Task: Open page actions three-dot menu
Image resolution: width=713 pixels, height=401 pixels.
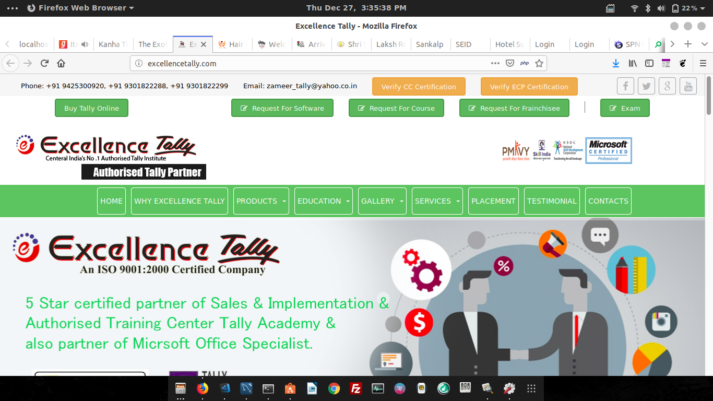Action: pyautogui.click(x=495, y=63)
